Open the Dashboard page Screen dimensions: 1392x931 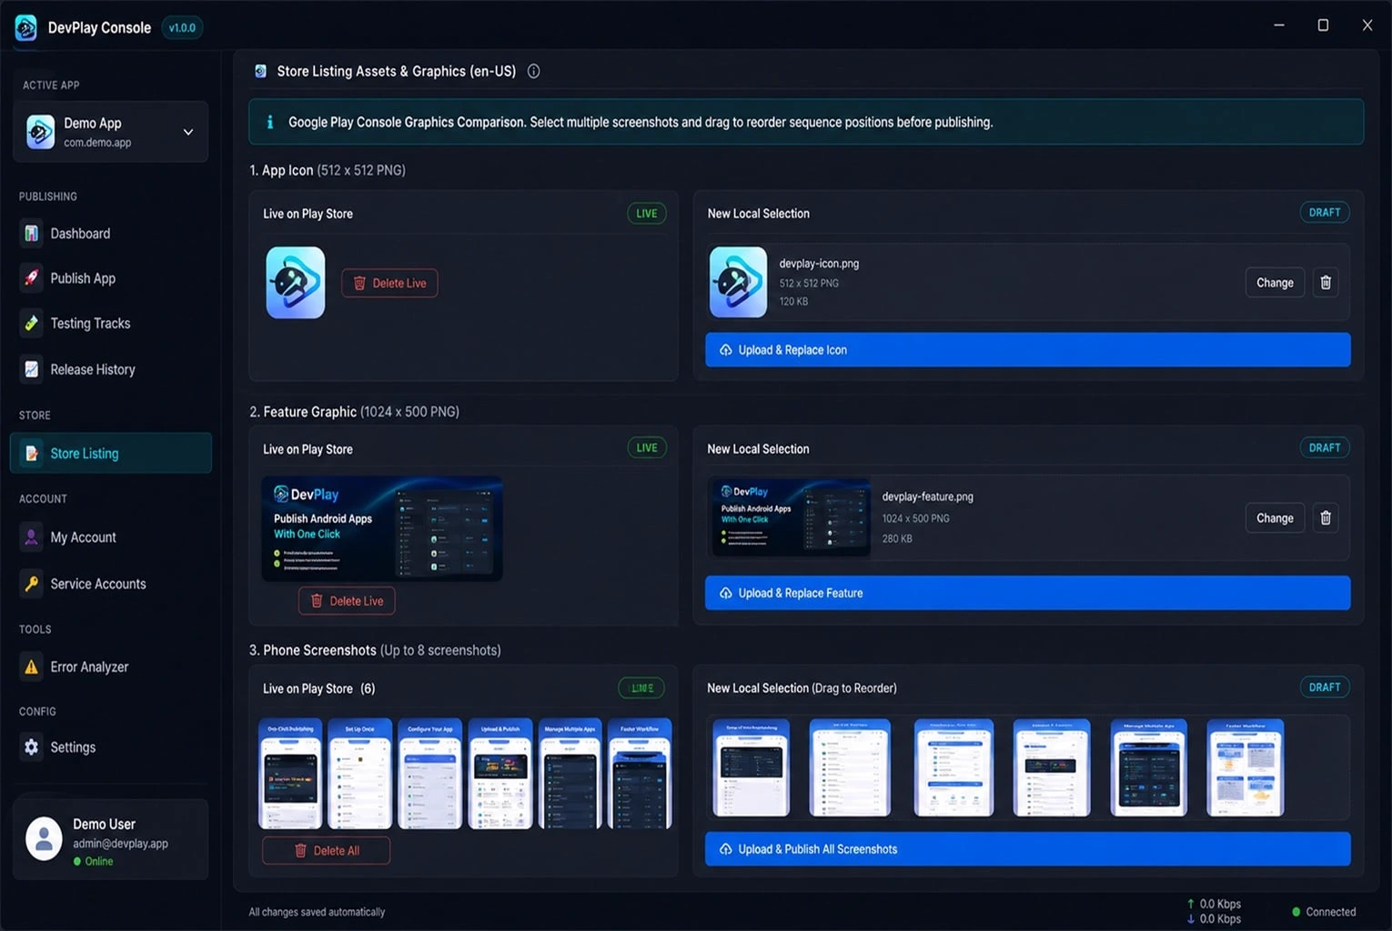click(x=110, y=234)
